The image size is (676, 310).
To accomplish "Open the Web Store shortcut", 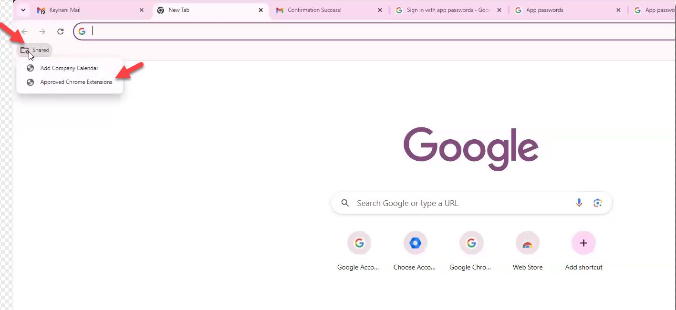I will 527,251.
